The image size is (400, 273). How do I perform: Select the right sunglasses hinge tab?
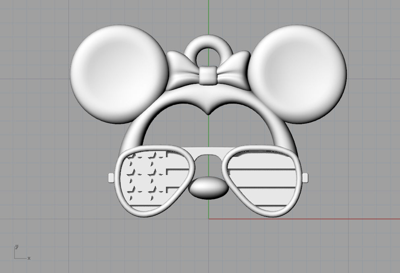click(x=305, y=178)
